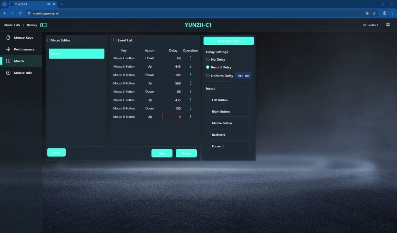
Task: Click the Event List panel grip icon
Action: click(115, 40)
